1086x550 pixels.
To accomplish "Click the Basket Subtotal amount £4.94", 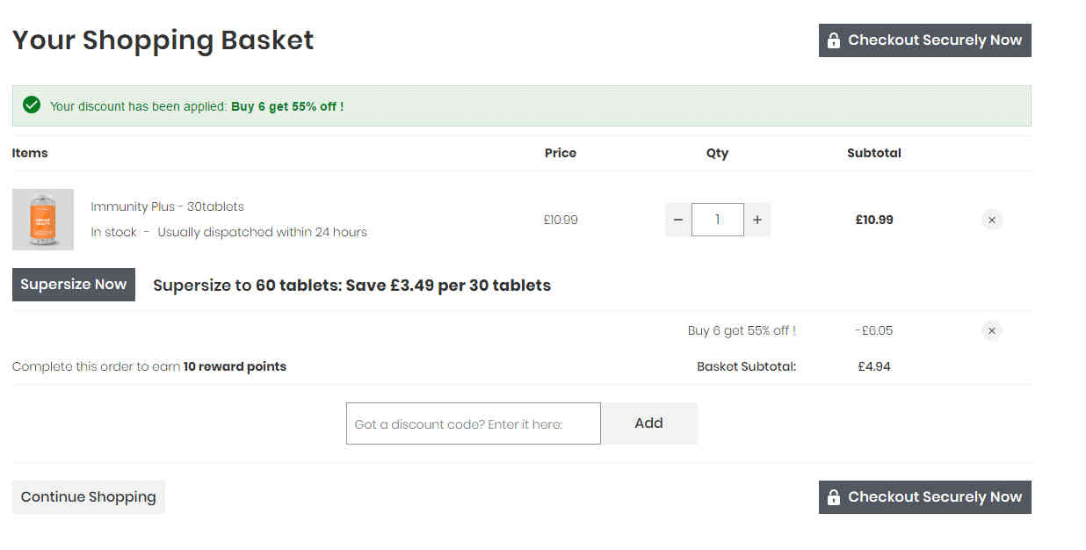I will pyautogui.click(x=874, y=366).
